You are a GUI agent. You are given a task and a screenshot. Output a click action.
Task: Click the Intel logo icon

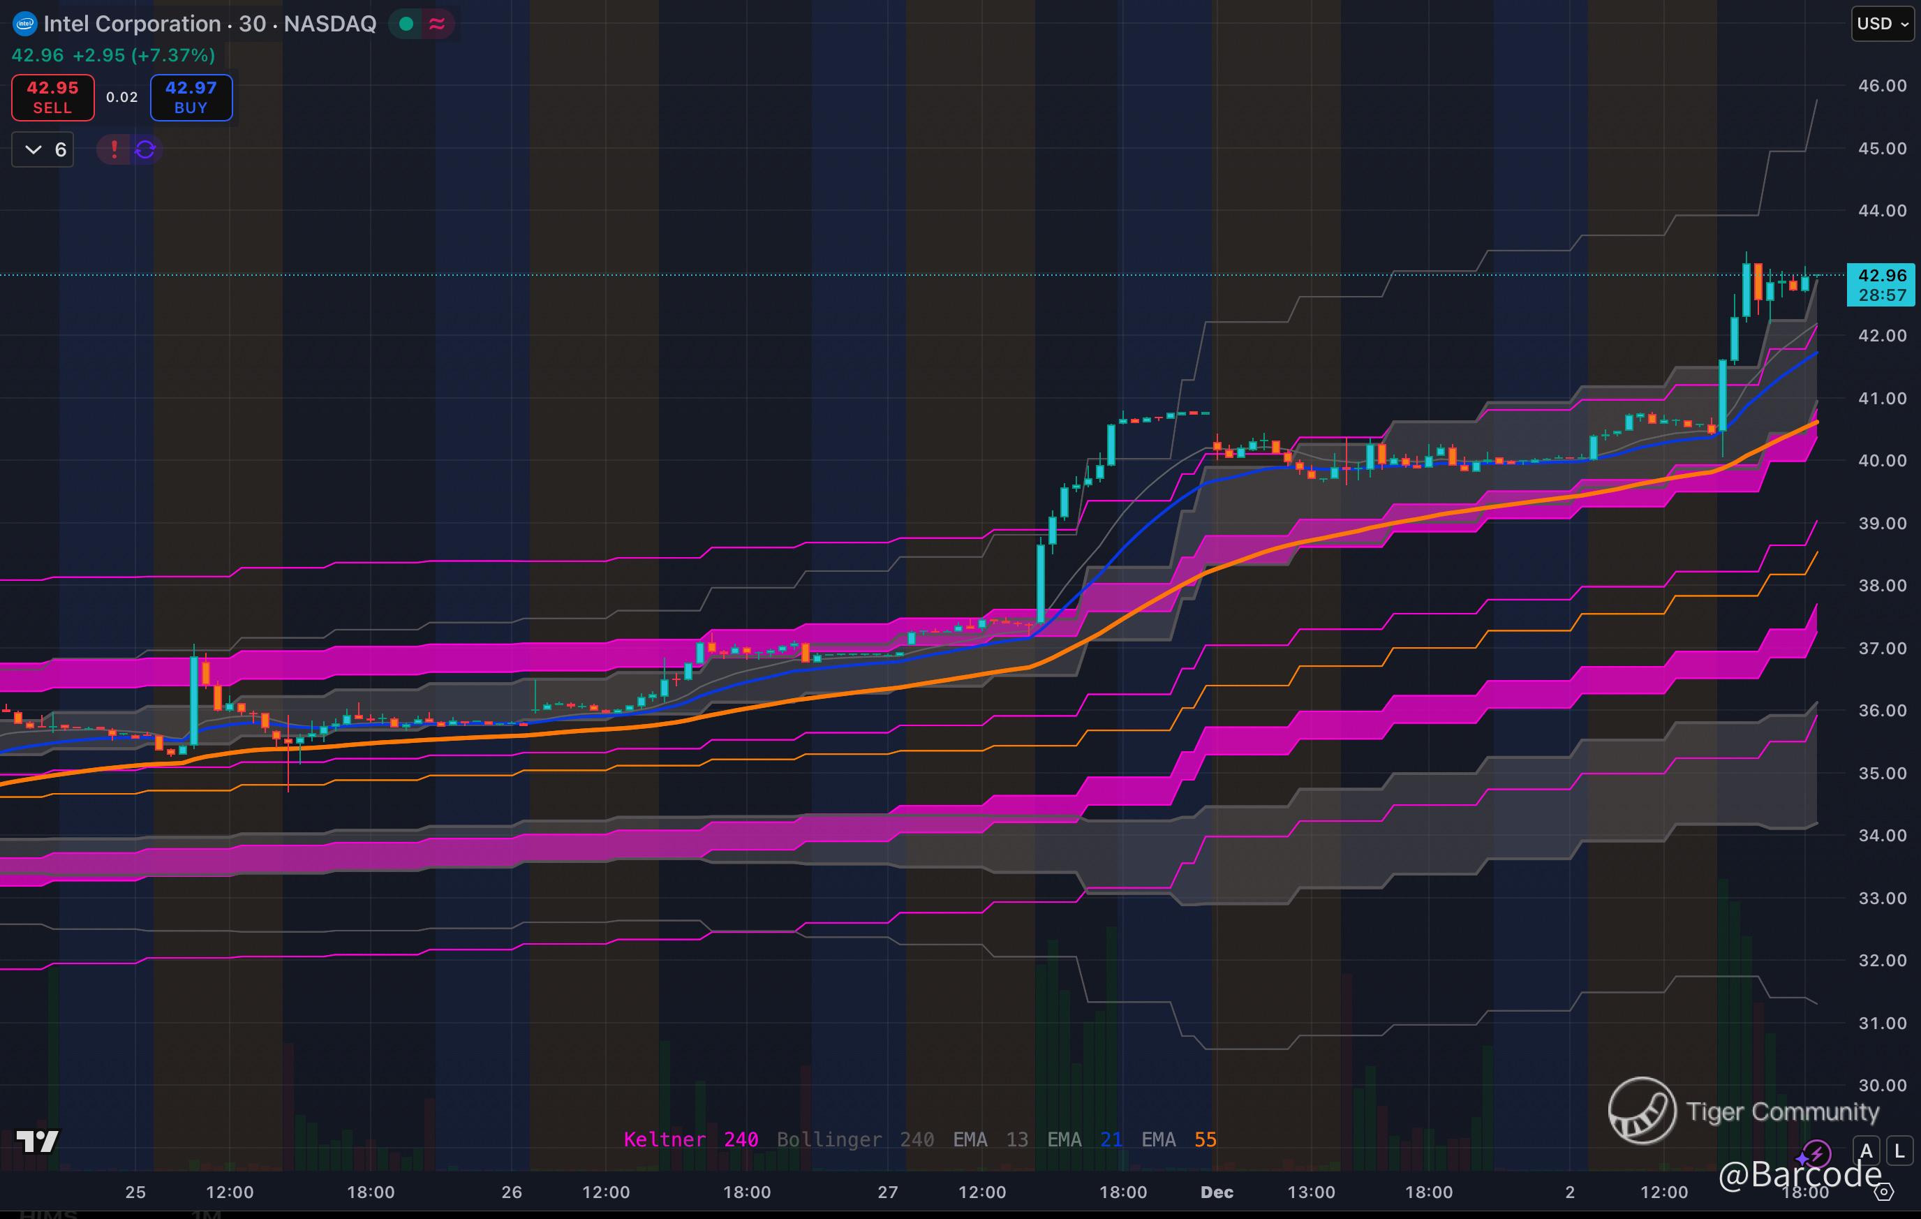(24, 24)
